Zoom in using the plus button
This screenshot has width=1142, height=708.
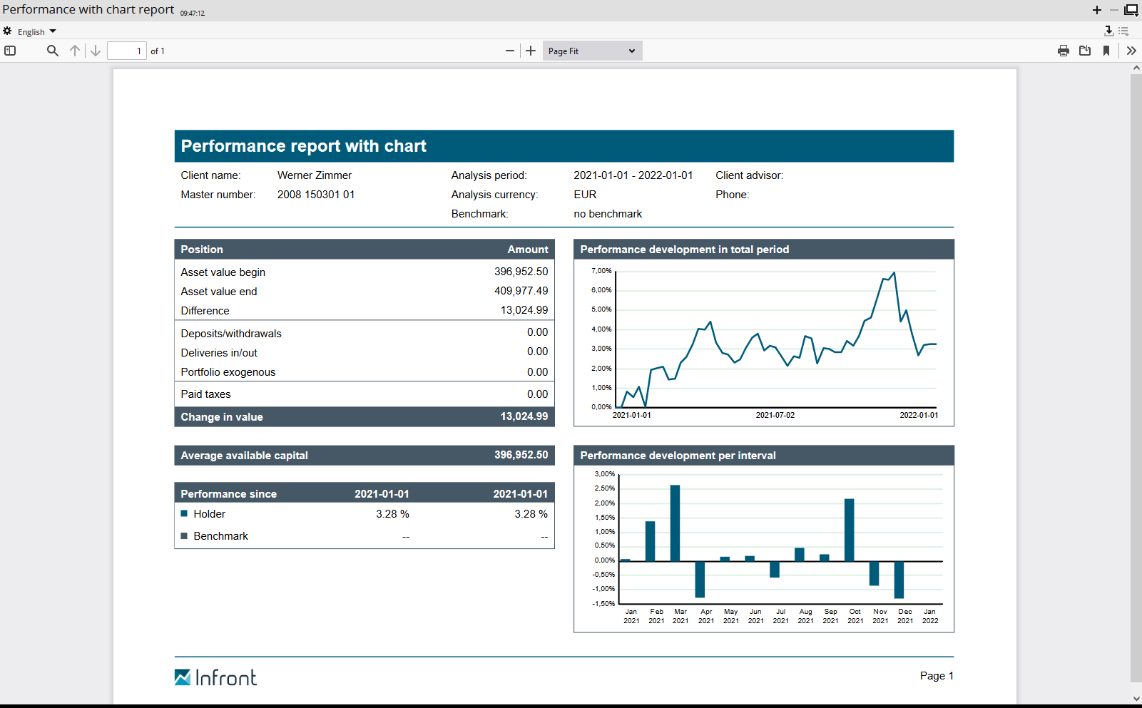coord(531,51)
